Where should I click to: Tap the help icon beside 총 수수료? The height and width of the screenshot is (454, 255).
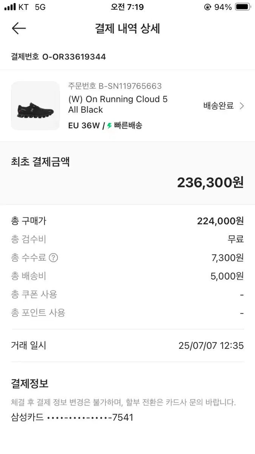[54, 258]
